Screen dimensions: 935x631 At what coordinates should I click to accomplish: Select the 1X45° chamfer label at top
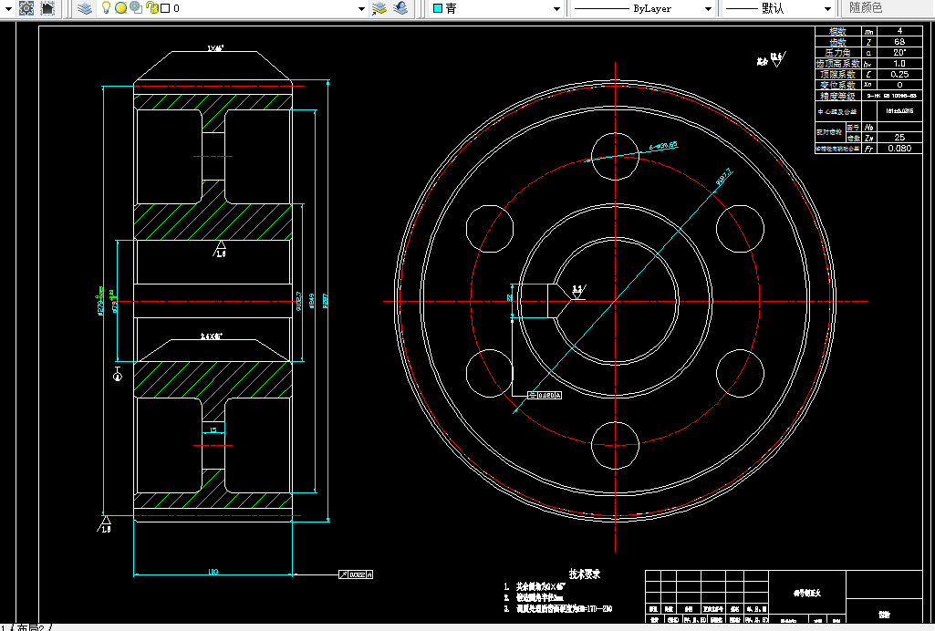215,48
